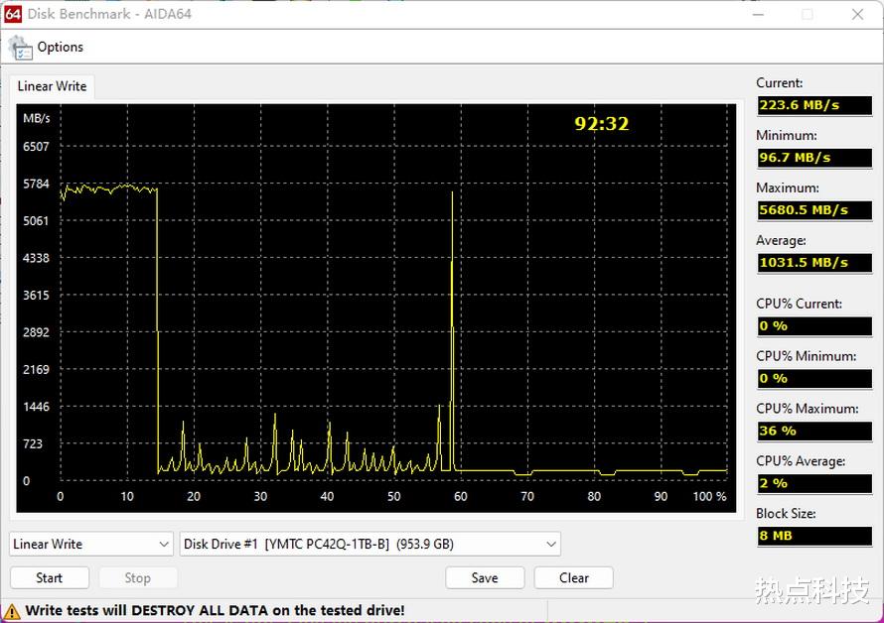Click the MB/s unit label on graph

pyautogui.click(x=37, y=118)
